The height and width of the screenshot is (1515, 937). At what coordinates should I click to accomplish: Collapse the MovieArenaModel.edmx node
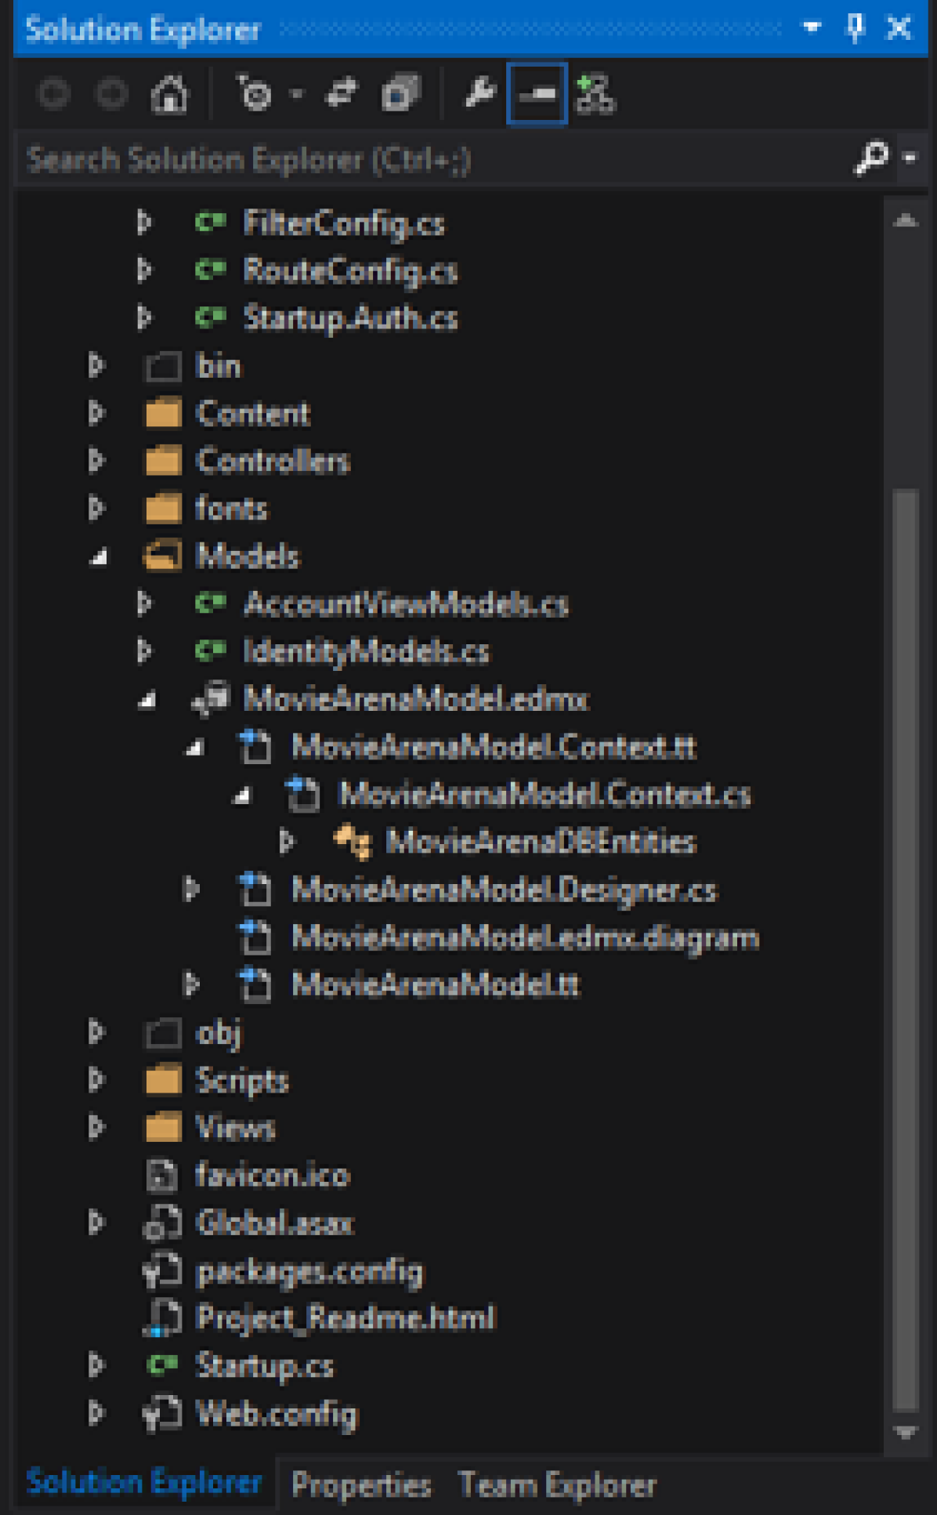click(x=147, y=700)
